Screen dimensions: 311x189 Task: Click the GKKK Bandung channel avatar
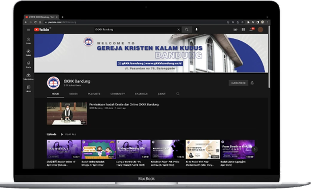click(53, 83)
